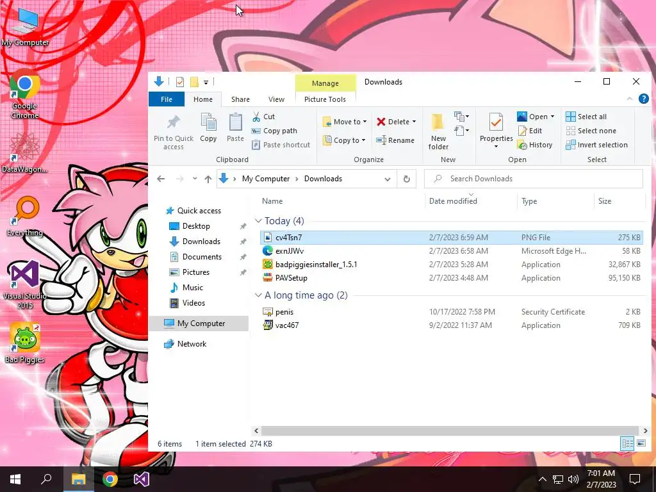Click the Paste icon in the ribbon
The image size is (656, 492).
tap(236, 122)
